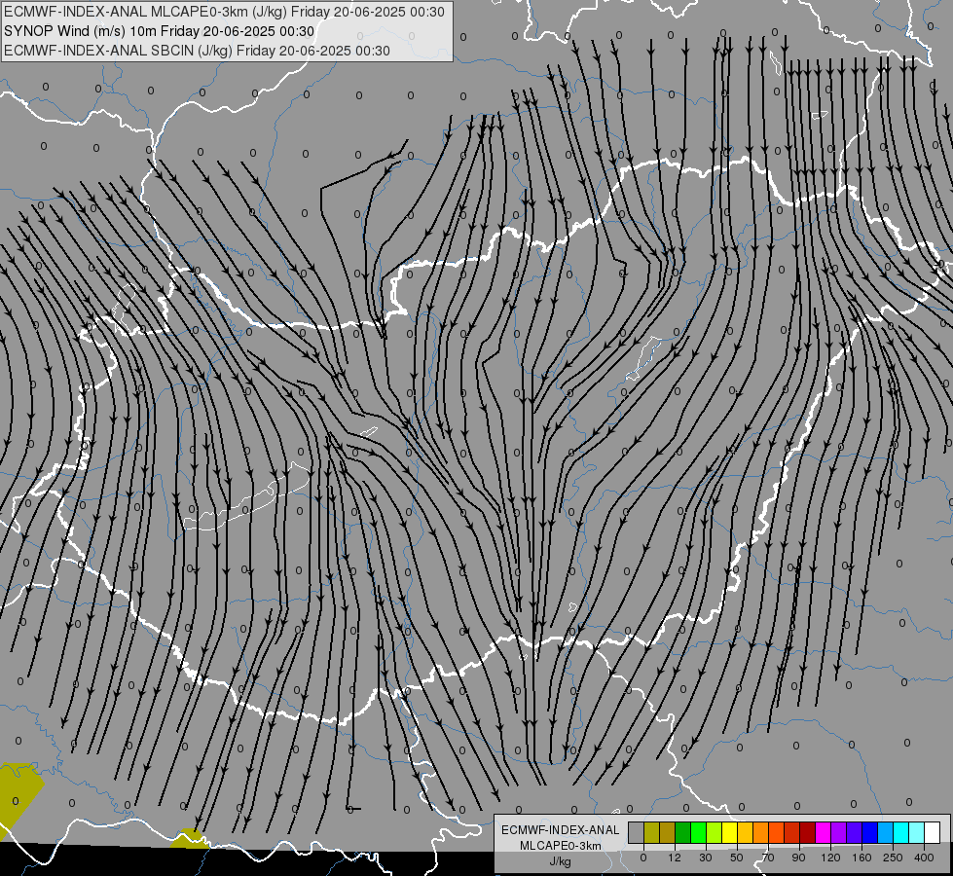Image resolution: width=953 pixels, height=876 pixels.
Task: Click the dark green legend swatch
Action: click(682, 832)
